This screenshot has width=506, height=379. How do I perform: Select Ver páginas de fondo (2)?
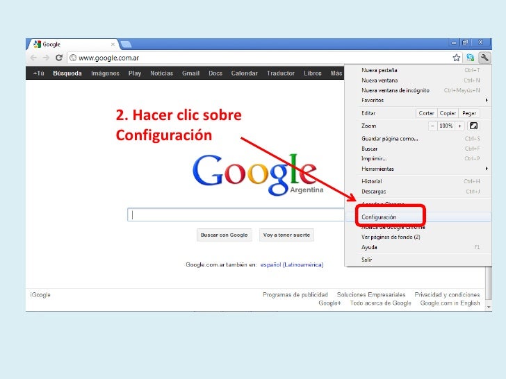click(x=418, y=237)
